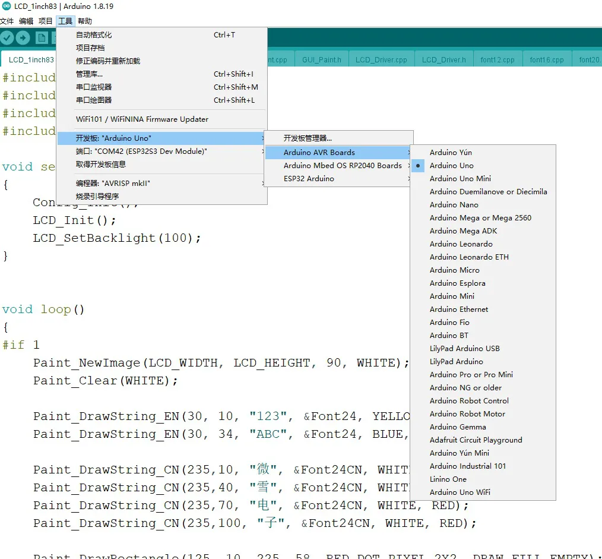This screenshot has width=602, height=559.
Task: Select the Arduino Uno WiFi board
Action: pyautogui.click(x=483, y=492)
